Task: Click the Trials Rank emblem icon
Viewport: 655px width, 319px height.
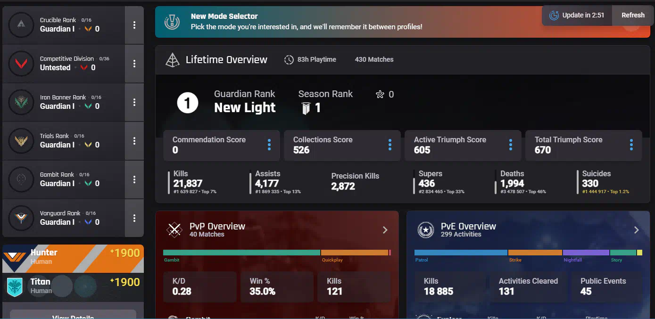Action: coord(21,140)
